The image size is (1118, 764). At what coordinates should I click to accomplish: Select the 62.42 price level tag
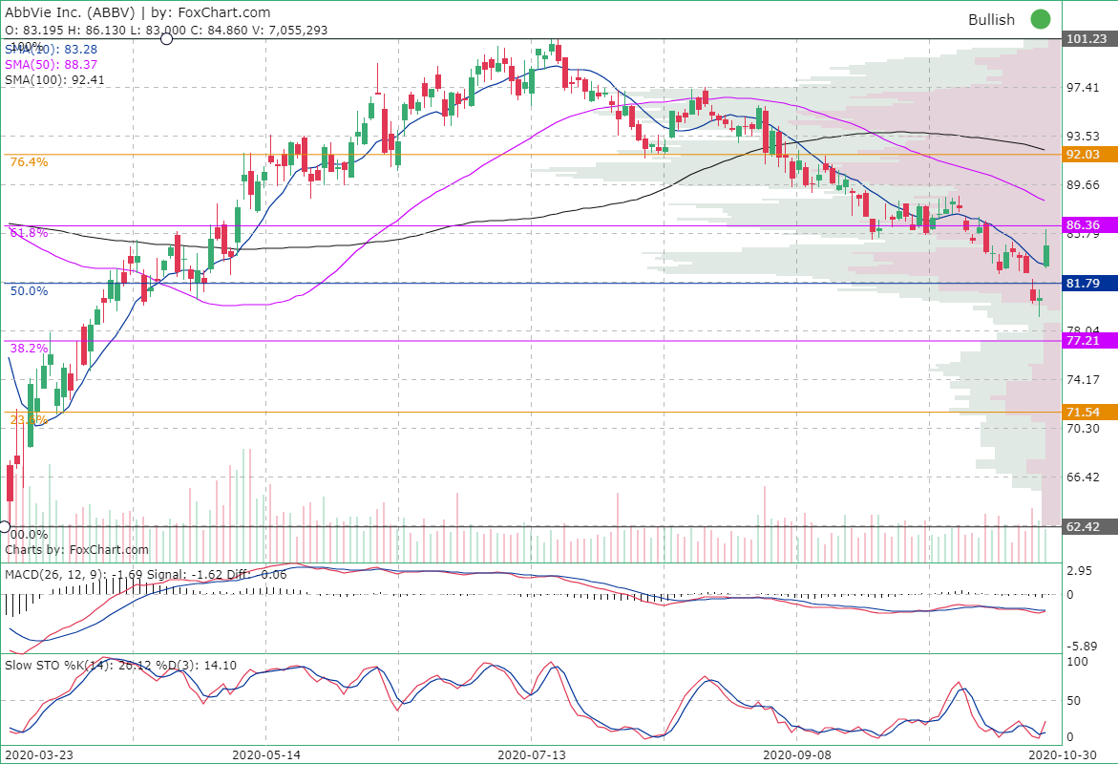pos(1084,525)
